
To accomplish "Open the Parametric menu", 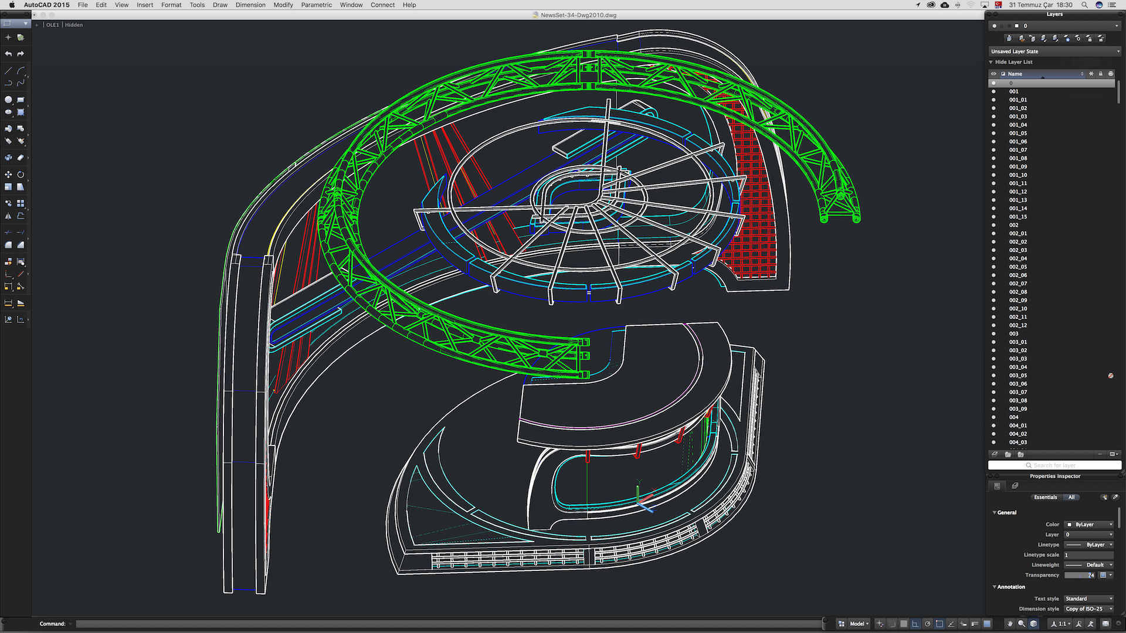I will click(x=316, y=5).
